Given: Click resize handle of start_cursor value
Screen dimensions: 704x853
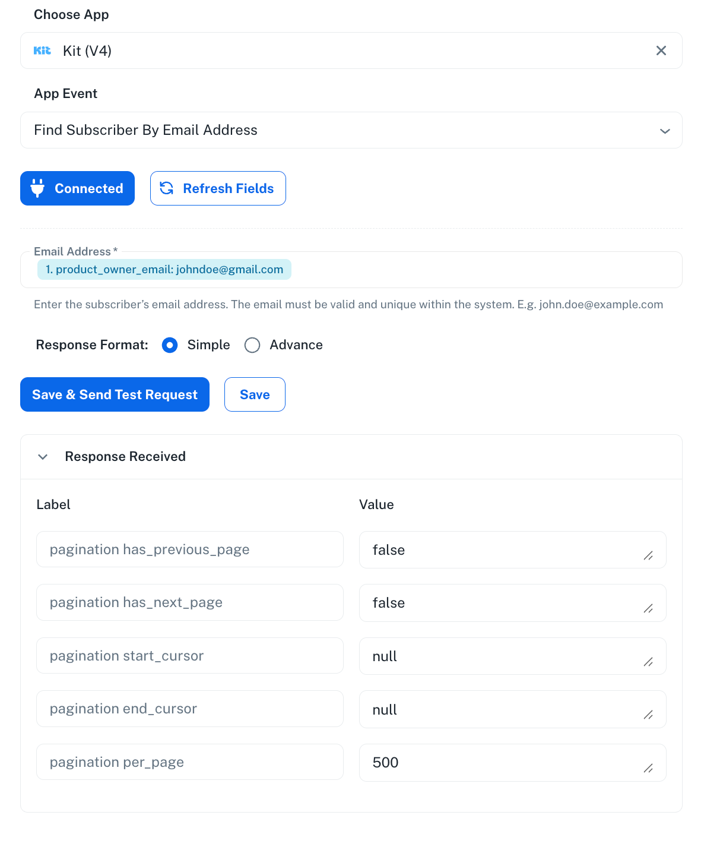Looking at the screenshot, I should click(648, 662).
